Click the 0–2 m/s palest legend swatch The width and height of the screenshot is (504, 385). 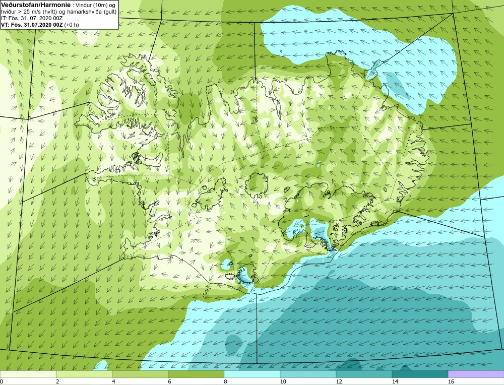coord(28,374)
